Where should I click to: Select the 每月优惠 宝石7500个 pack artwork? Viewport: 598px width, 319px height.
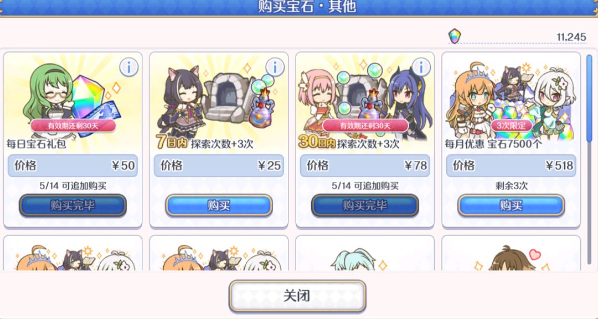[x=511, y=101]
